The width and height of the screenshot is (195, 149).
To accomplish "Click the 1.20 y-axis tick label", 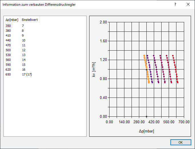I will click(x=103, y=60).
